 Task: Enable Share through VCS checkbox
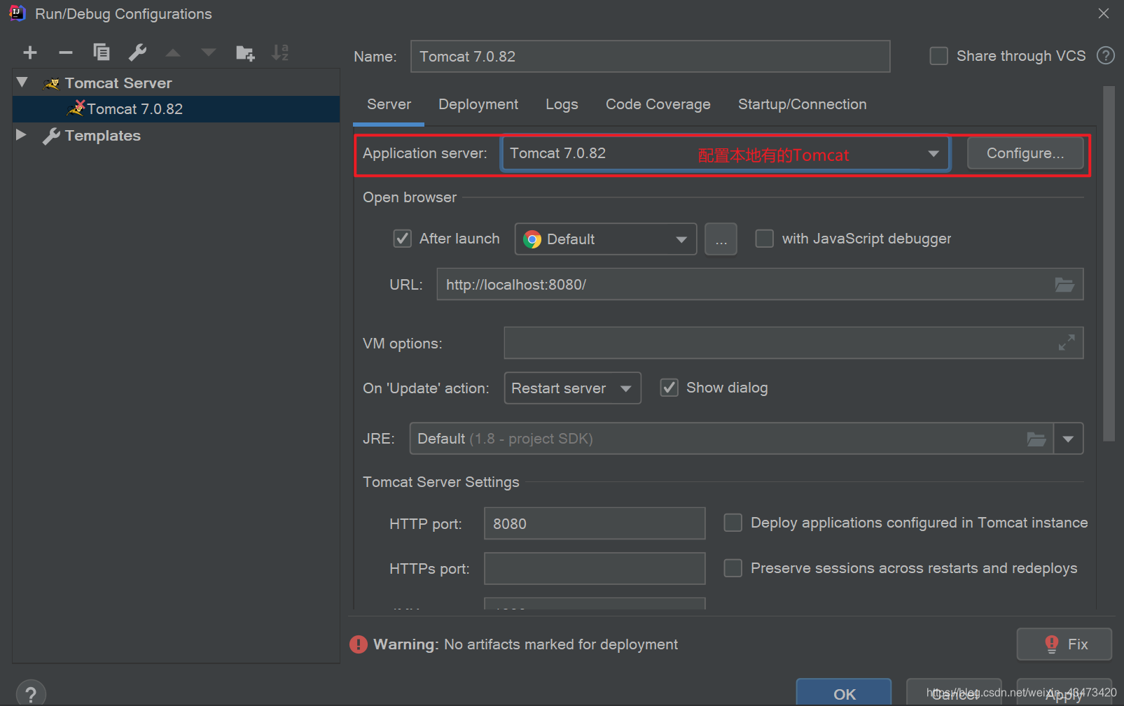(938, 56)
